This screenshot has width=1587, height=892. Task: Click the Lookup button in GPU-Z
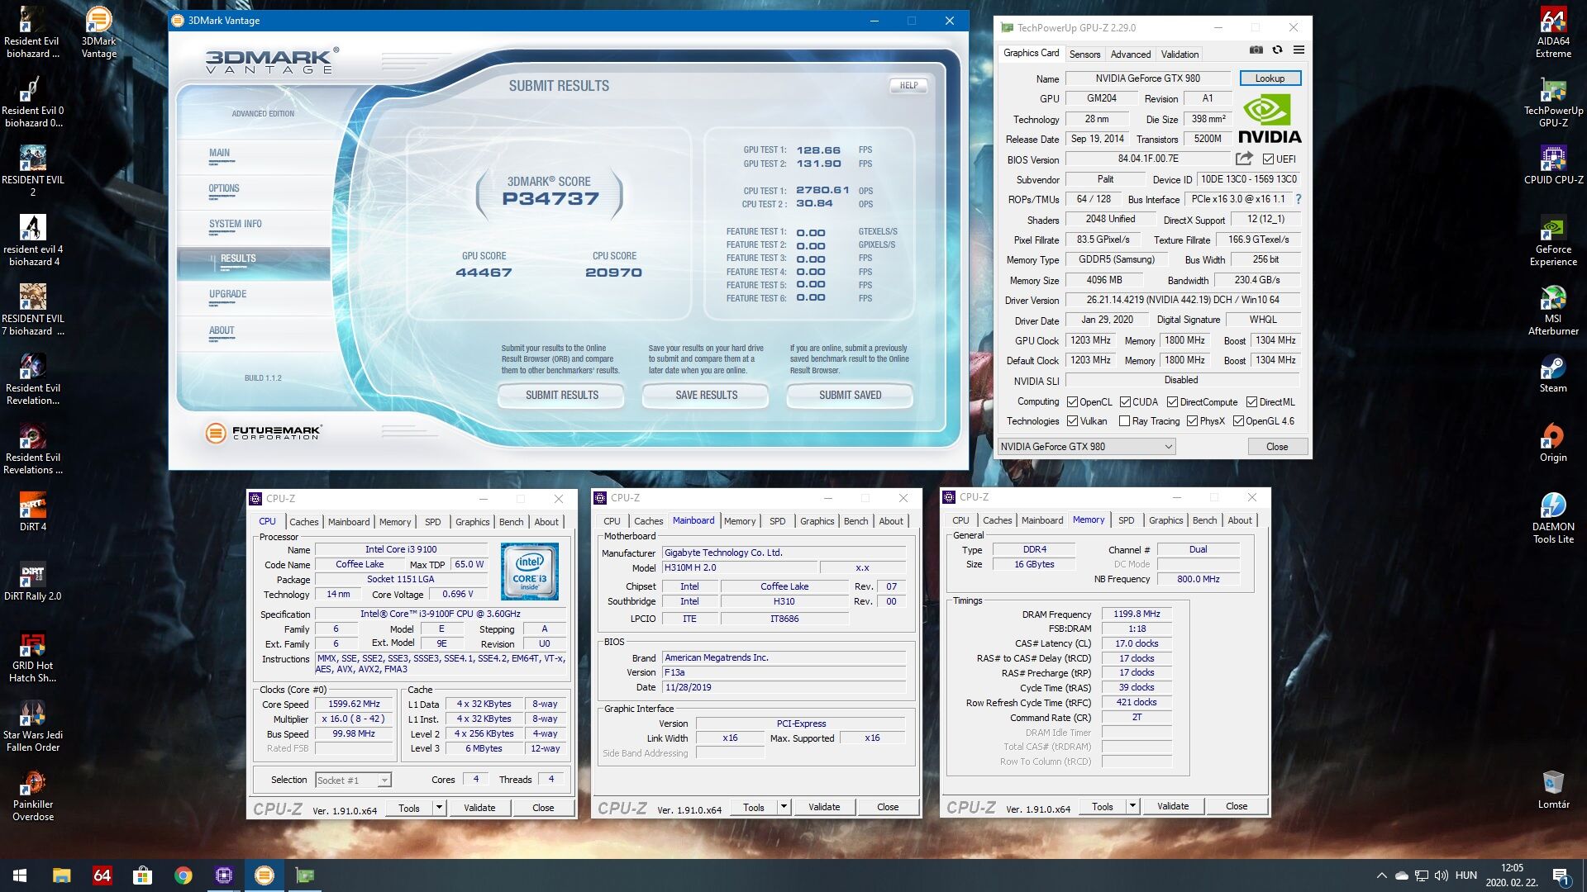1270,78
